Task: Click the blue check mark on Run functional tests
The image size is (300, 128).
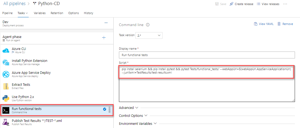Action: tap(104, 109)
